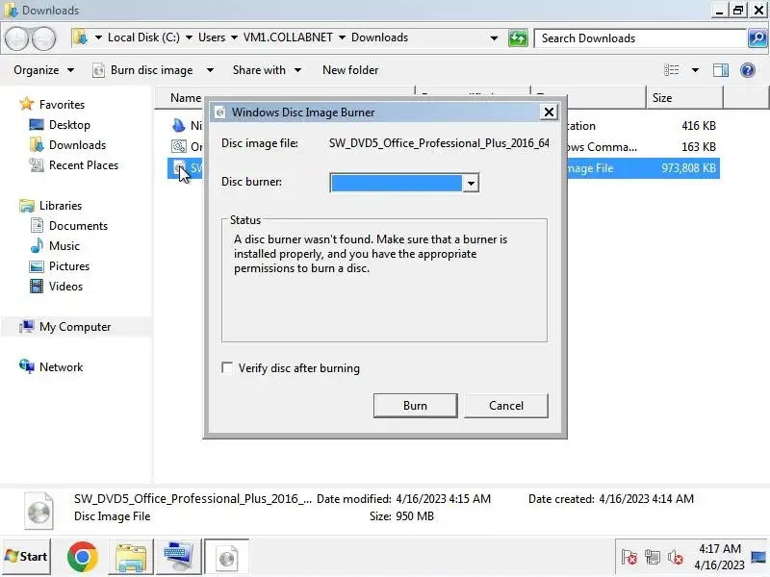770x577 pixels.
Task: Click the Show desktop icon in tray
Action: [758, 557]
